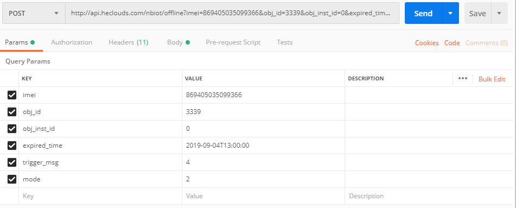Click the request URL field
This screenshot has width=516, height=208.
pyautogui.click(x=232, y=13)
